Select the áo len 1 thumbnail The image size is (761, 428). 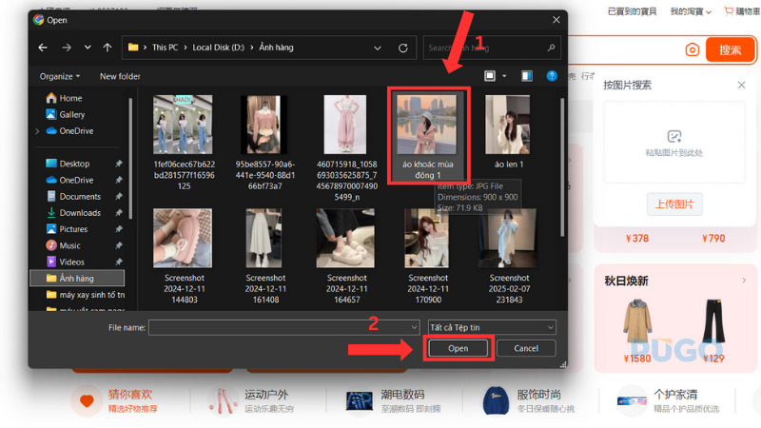tap(508, 126)
